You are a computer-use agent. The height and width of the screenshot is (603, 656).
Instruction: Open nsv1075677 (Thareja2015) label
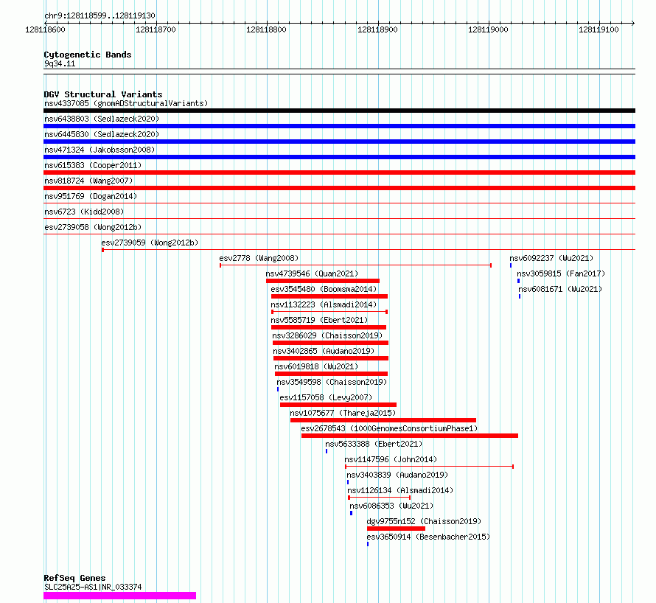(x=343, y=413)
